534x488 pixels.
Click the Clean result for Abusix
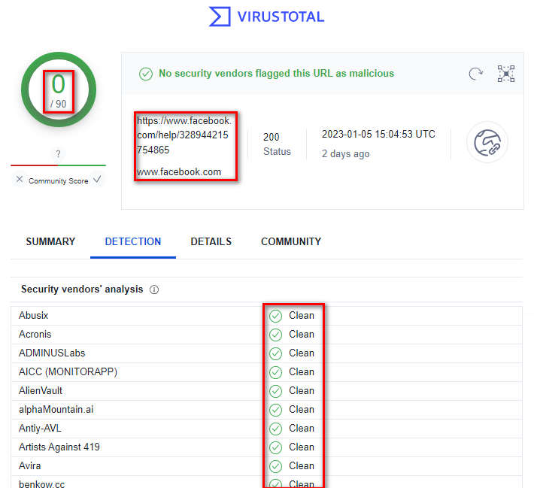pos(302,316)
